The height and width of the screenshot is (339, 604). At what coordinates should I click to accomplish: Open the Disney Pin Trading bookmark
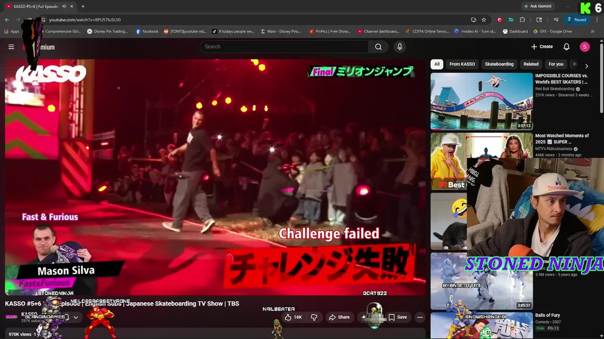[108, 32]
